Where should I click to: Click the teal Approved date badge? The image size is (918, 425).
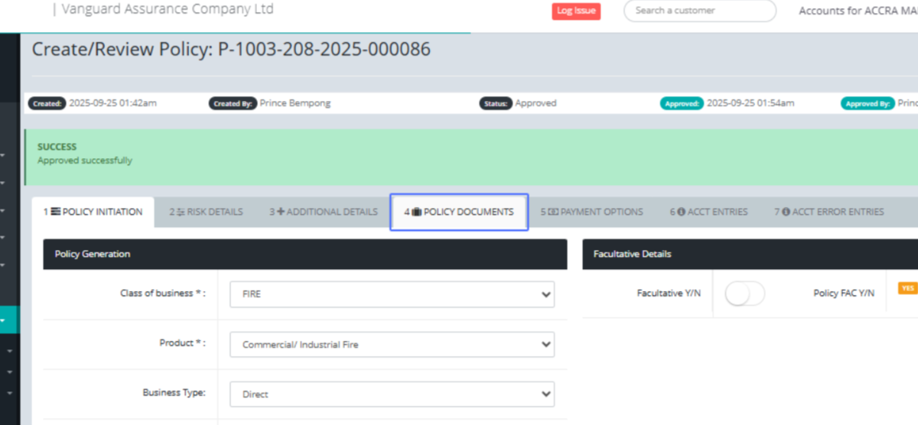coord(682,103)
